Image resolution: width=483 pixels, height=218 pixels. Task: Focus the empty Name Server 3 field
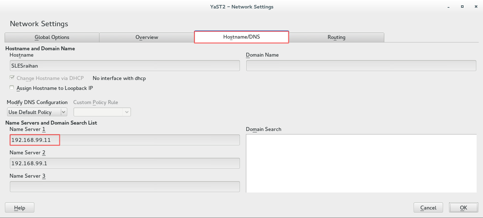coord(125,187)
